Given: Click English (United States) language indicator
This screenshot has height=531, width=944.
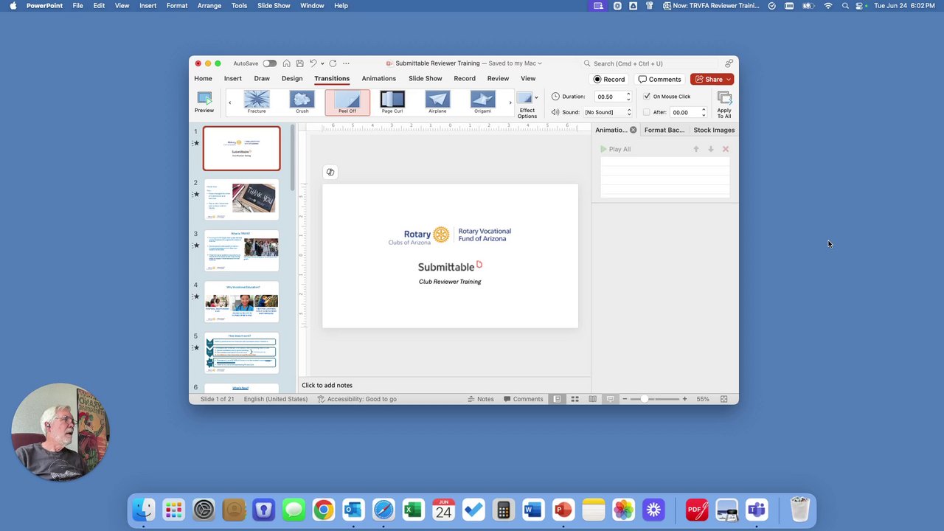Looking at the screenshot, I should [x=276, y=399].
